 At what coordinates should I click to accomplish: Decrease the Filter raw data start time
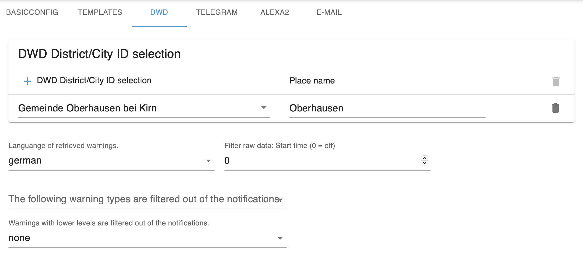tap(424, 163)
